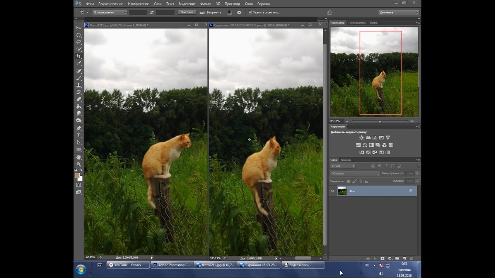The image size is (495, 278).
Task: Select the Paint Bucket tool
Action: coord(79,107)
